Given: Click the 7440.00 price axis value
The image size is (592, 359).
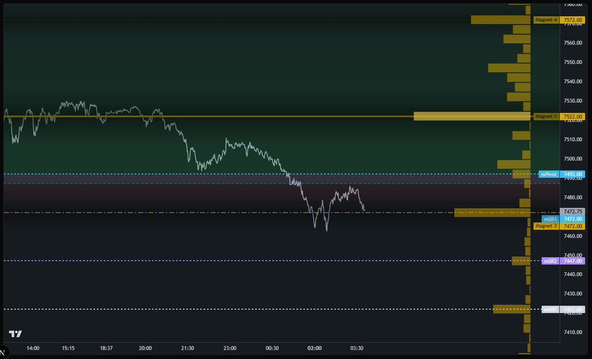Looking at the screenshot, I should 573,274.
